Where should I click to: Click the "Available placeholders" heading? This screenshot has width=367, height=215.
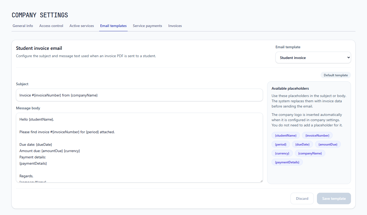pos(290,89)
